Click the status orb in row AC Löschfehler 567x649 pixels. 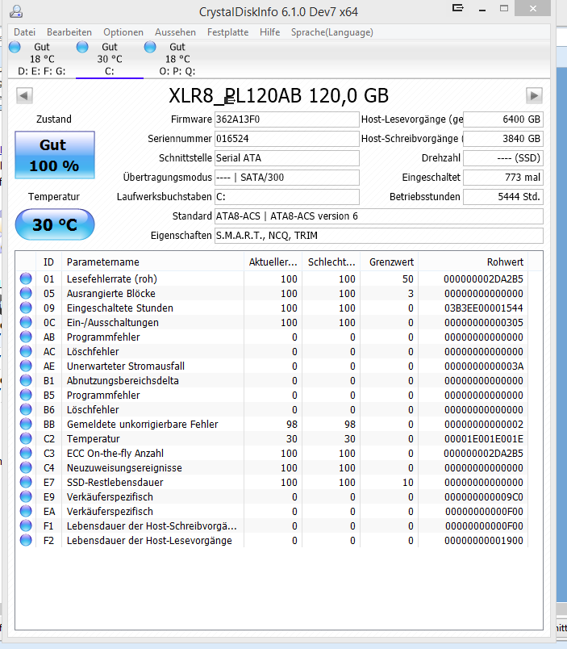(x=26, y=351)
